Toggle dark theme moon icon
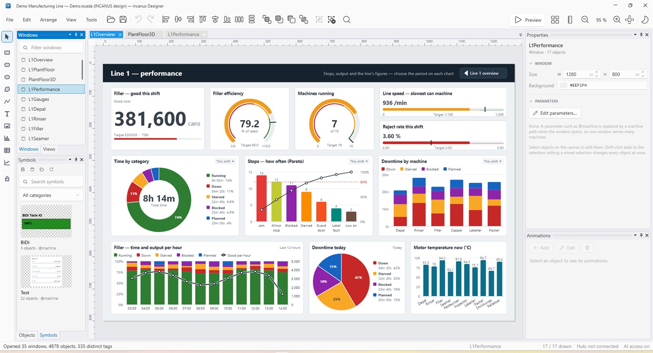Screen dimensions: 653x353 click(645, 20)
